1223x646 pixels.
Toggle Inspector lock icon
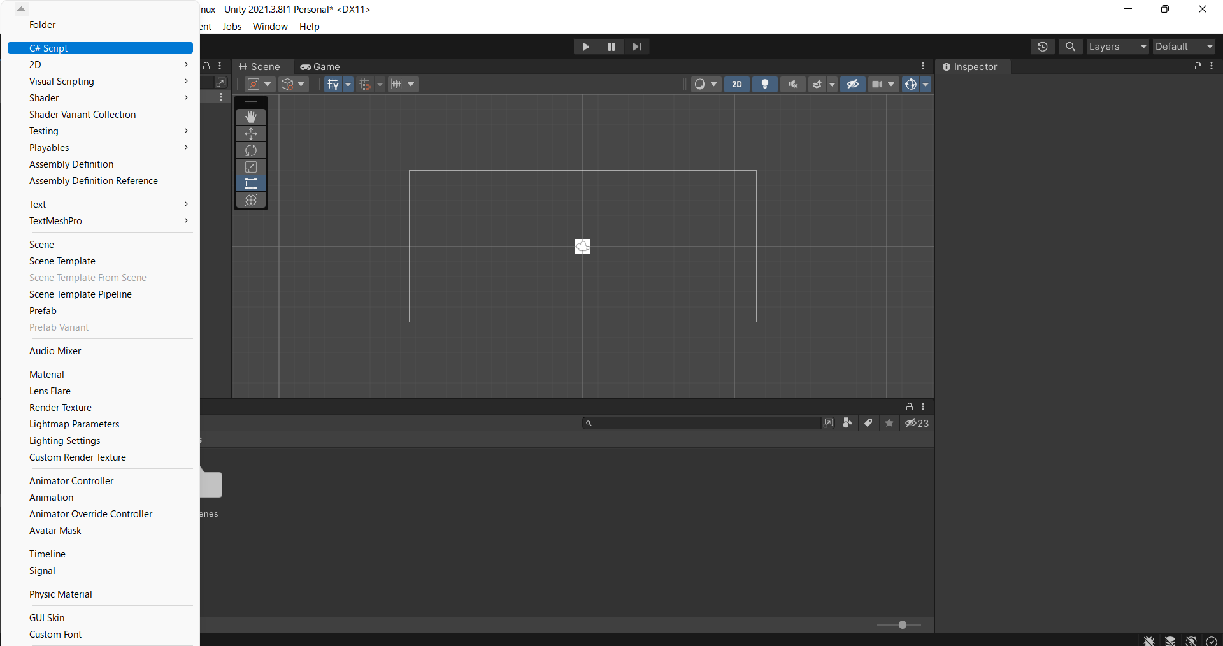click(x=1198, y=66)
